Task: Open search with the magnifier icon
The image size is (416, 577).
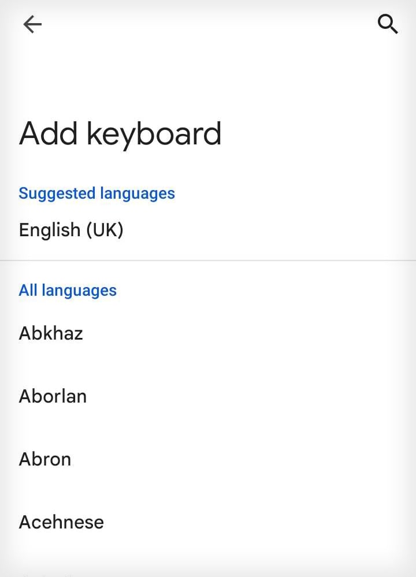Action: [x=387, y=24]
